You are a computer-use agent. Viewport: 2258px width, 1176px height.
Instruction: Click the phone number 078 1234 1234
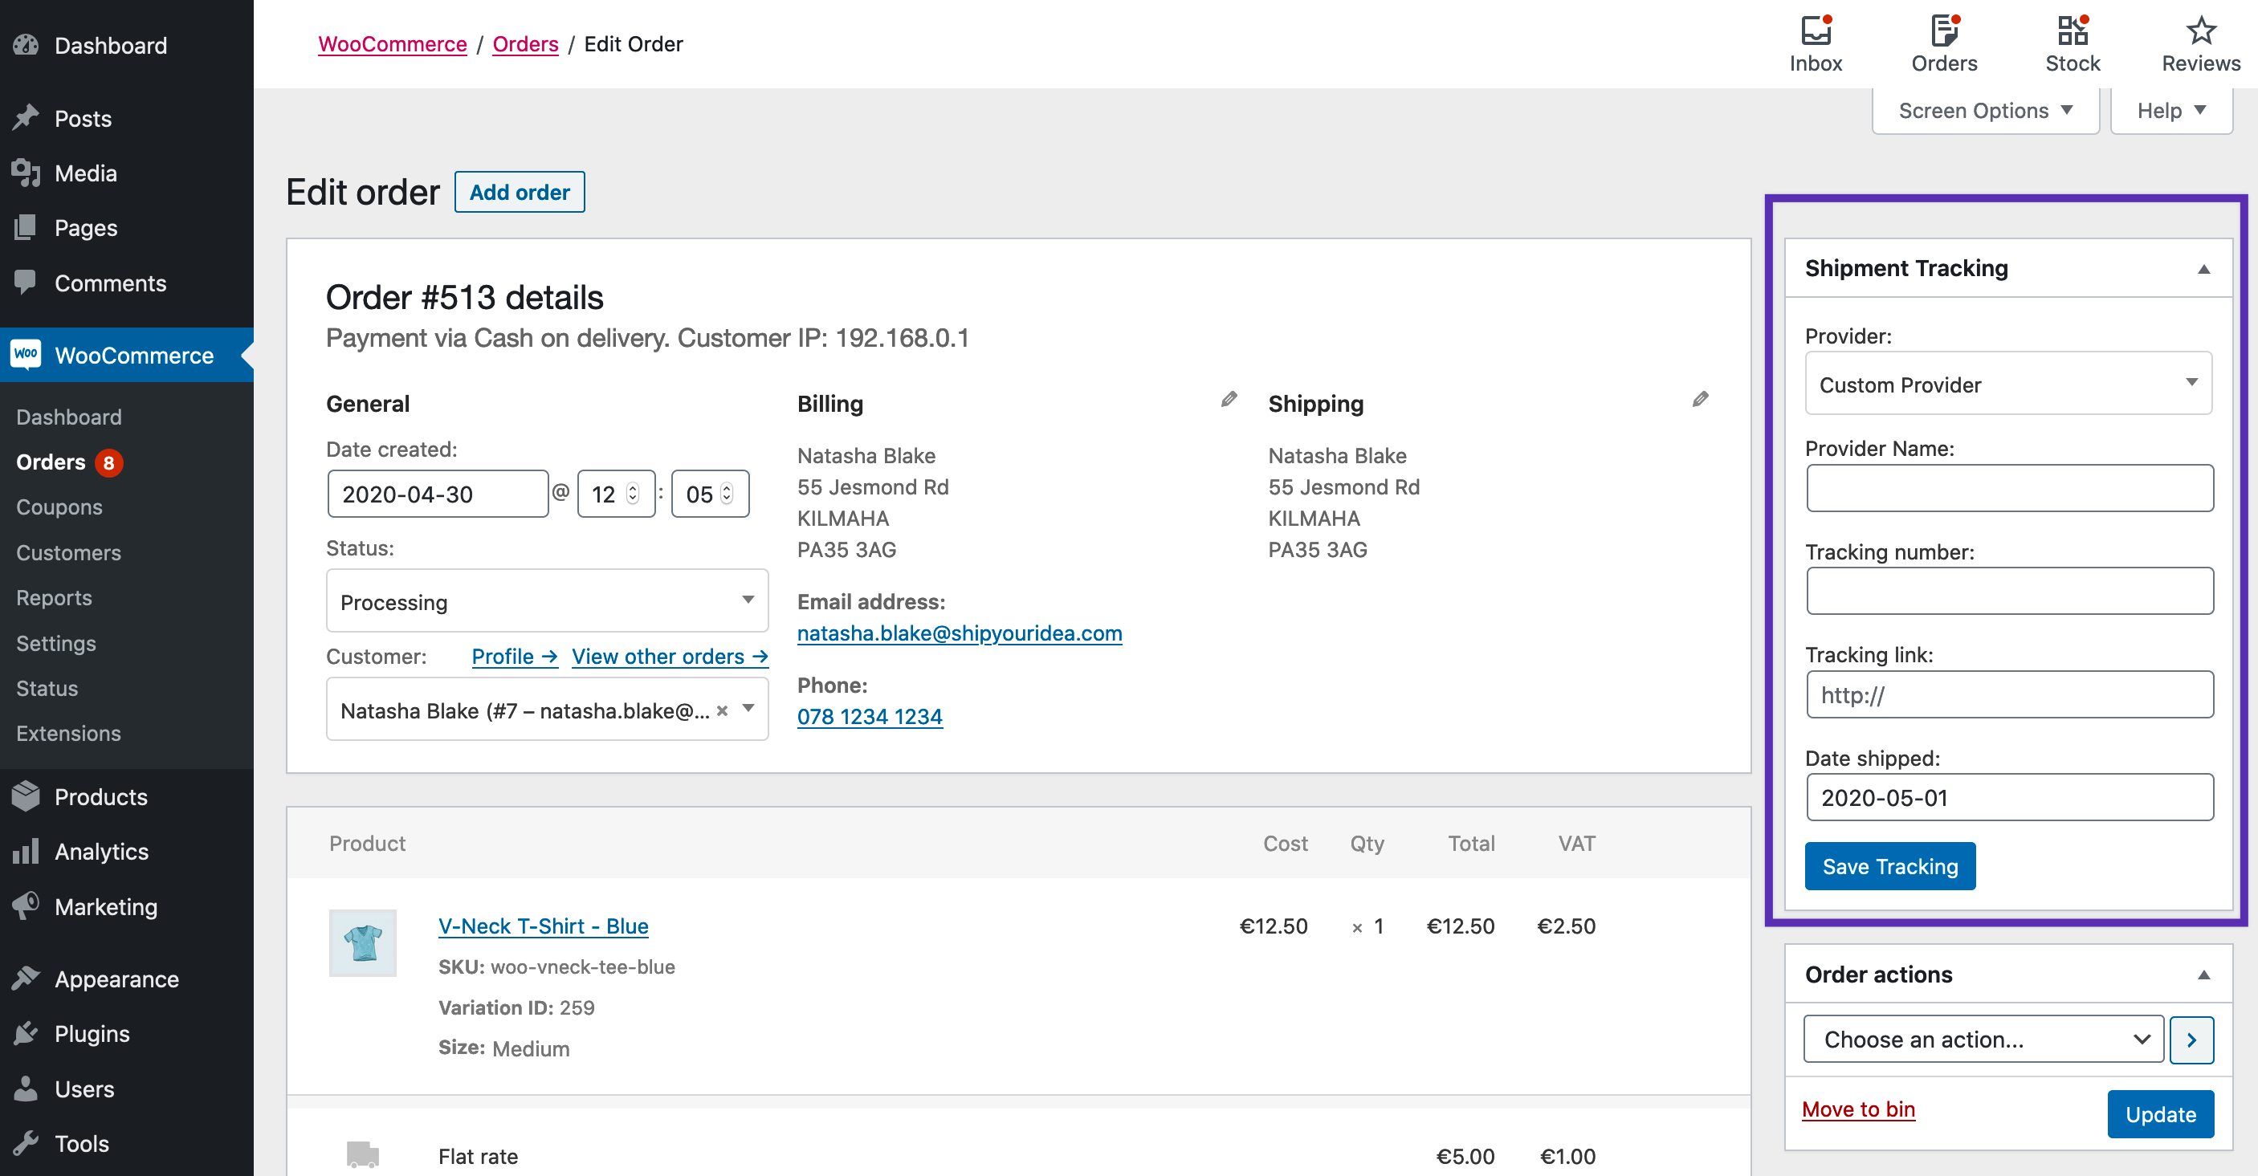[x=870, y=716]
